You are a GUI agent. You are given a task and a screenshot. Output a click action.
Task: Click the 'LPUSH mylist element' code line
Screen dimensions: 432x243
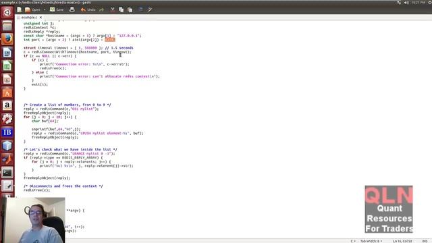click(88, 134)
